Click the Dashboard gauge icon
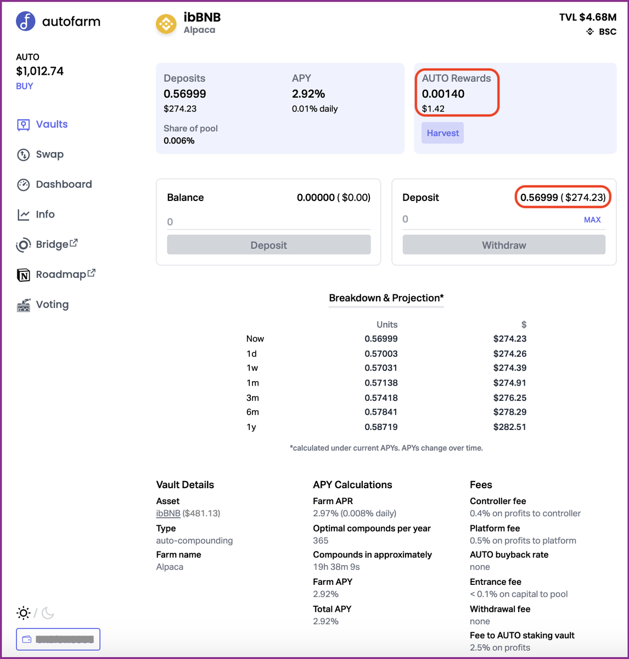 click(x=23, y=185)
